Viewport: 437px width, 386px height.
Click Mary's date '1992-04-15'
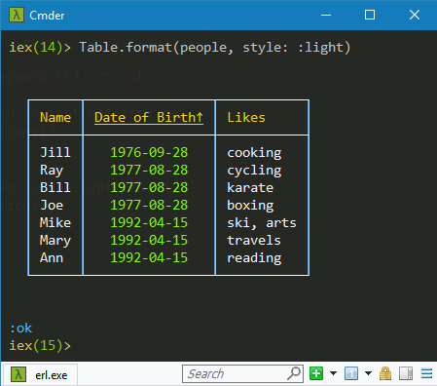click(x=149, y=240)
